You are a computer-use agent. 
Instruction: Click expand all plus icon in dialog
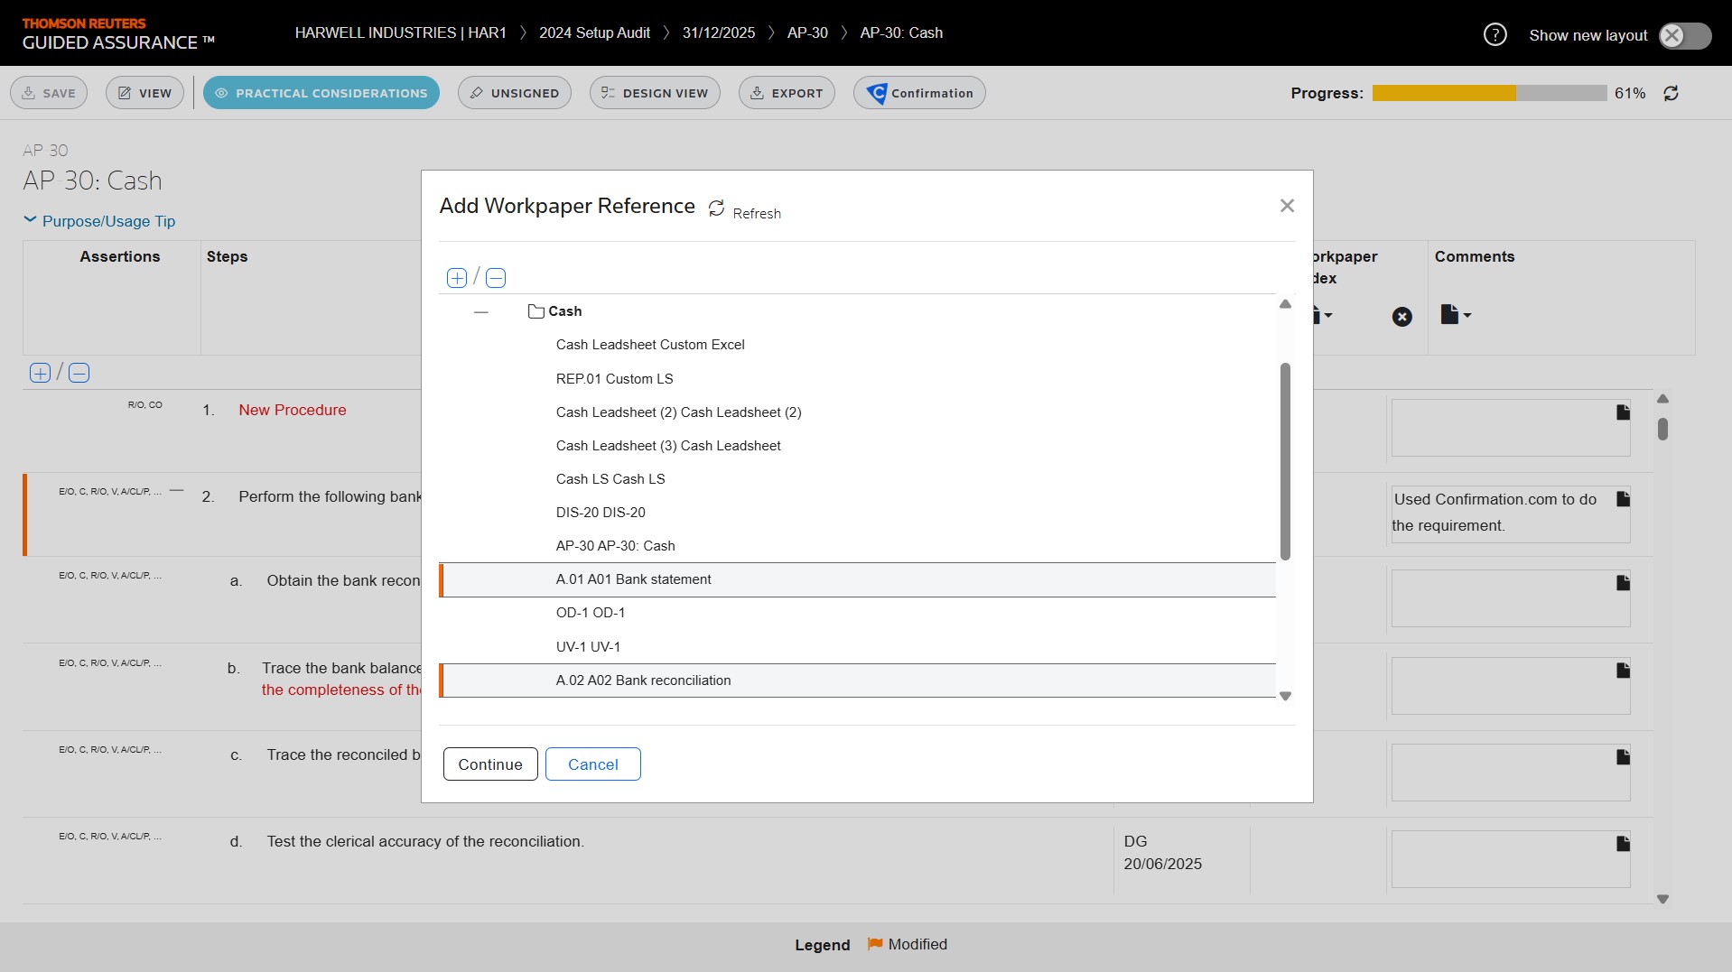457,278
